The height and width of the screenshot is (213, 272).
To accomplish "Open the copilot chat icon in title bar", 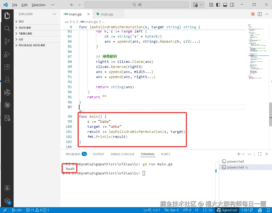I will click(195, 5).
